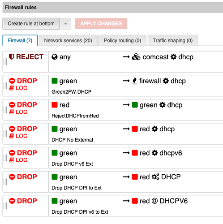Click the LOG book icon in Green2FW-DHCP rule

coord(12,88)
